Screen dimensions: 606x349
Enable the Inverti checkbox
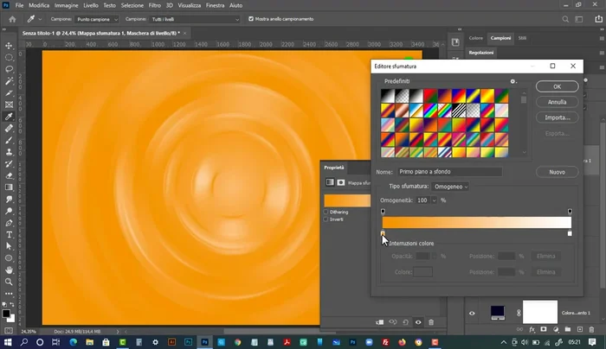[x=326, y=219]
